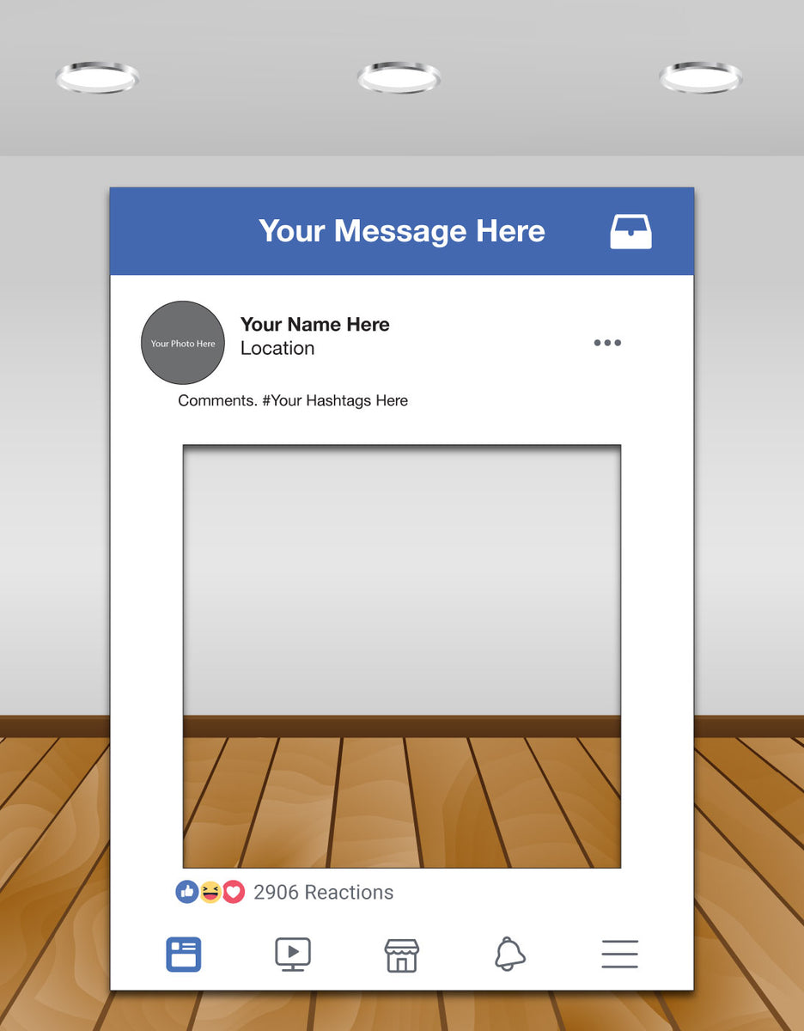This screenshot has width=804, height=1031.
Task: Open the Watch video icon
Action: (292, 954)
